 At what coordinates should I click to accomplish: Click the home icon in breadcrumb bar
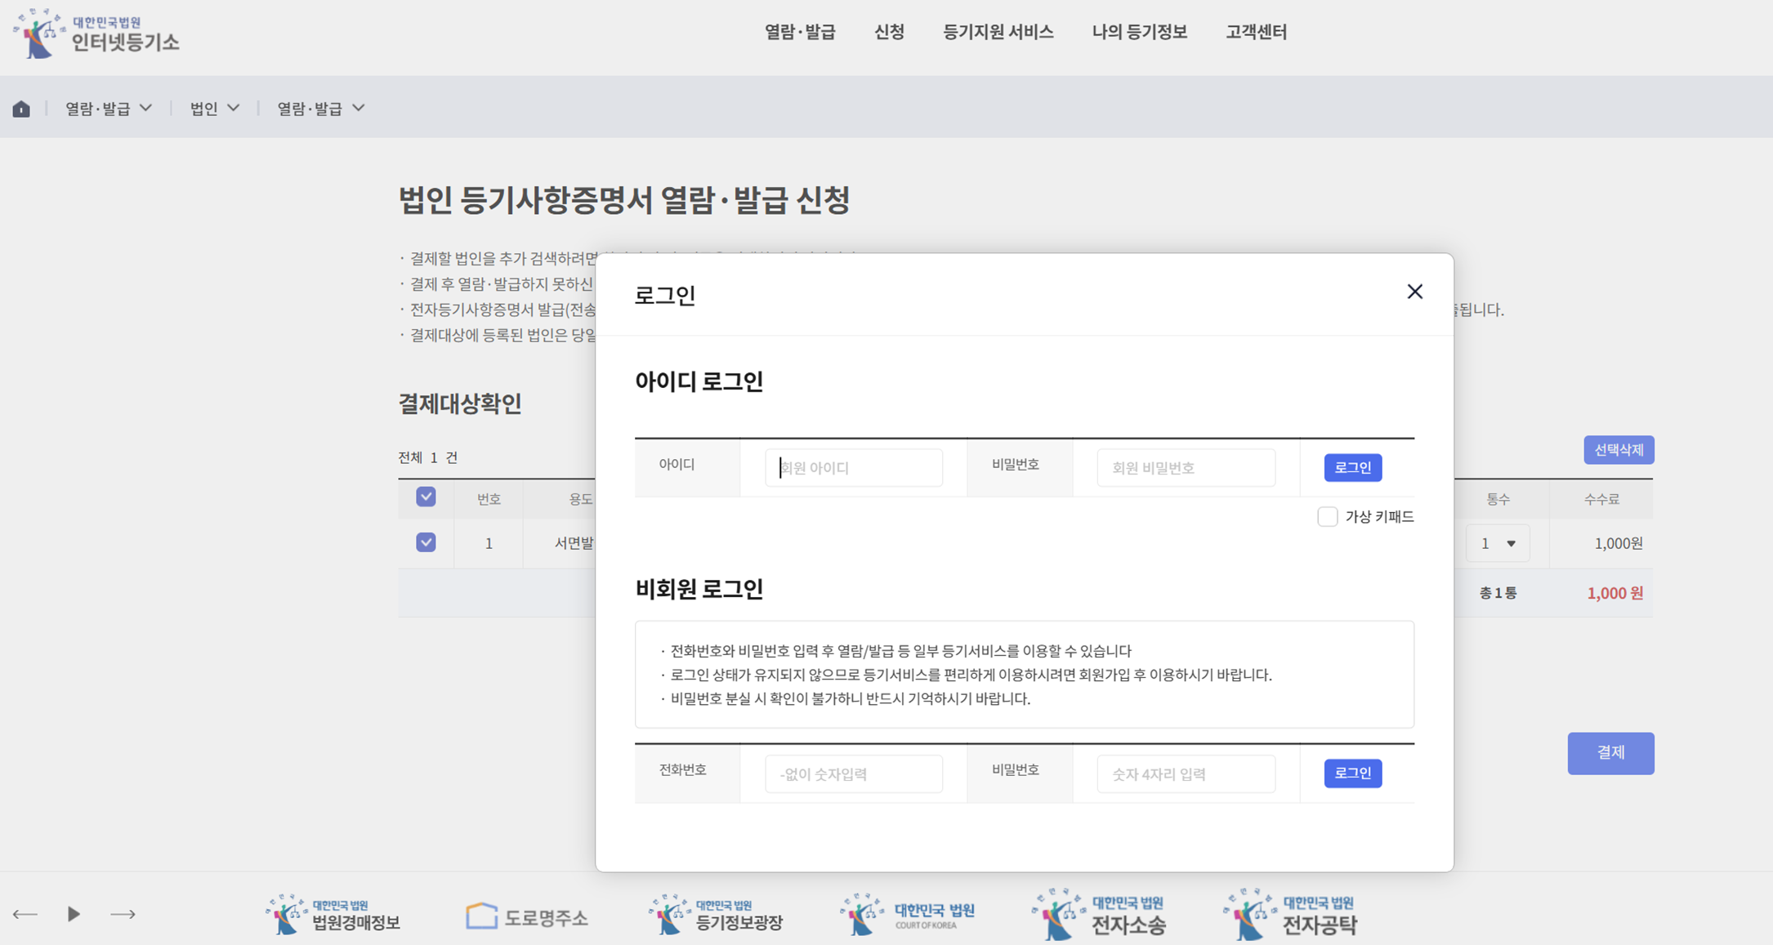pos(21,109)
